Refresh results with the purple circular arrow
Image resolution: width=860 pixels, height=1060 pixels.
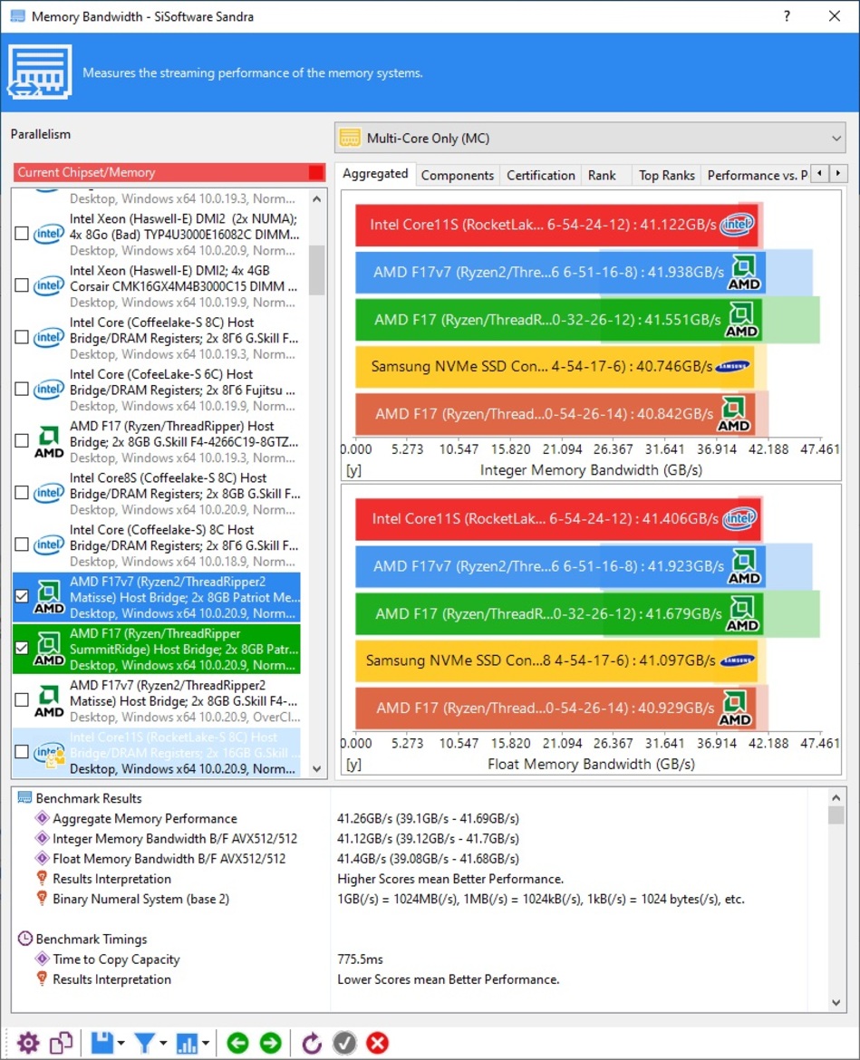coord(312,1043)
